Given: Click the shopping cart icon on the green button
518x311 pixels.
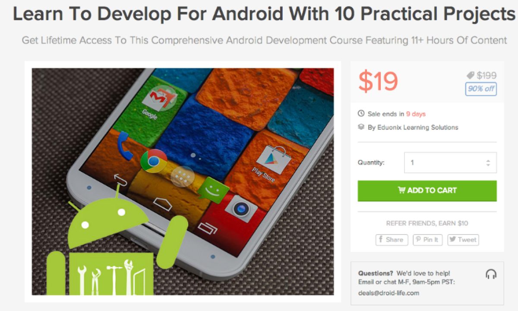Looking at the screenshot, I should tap(401, 190).
